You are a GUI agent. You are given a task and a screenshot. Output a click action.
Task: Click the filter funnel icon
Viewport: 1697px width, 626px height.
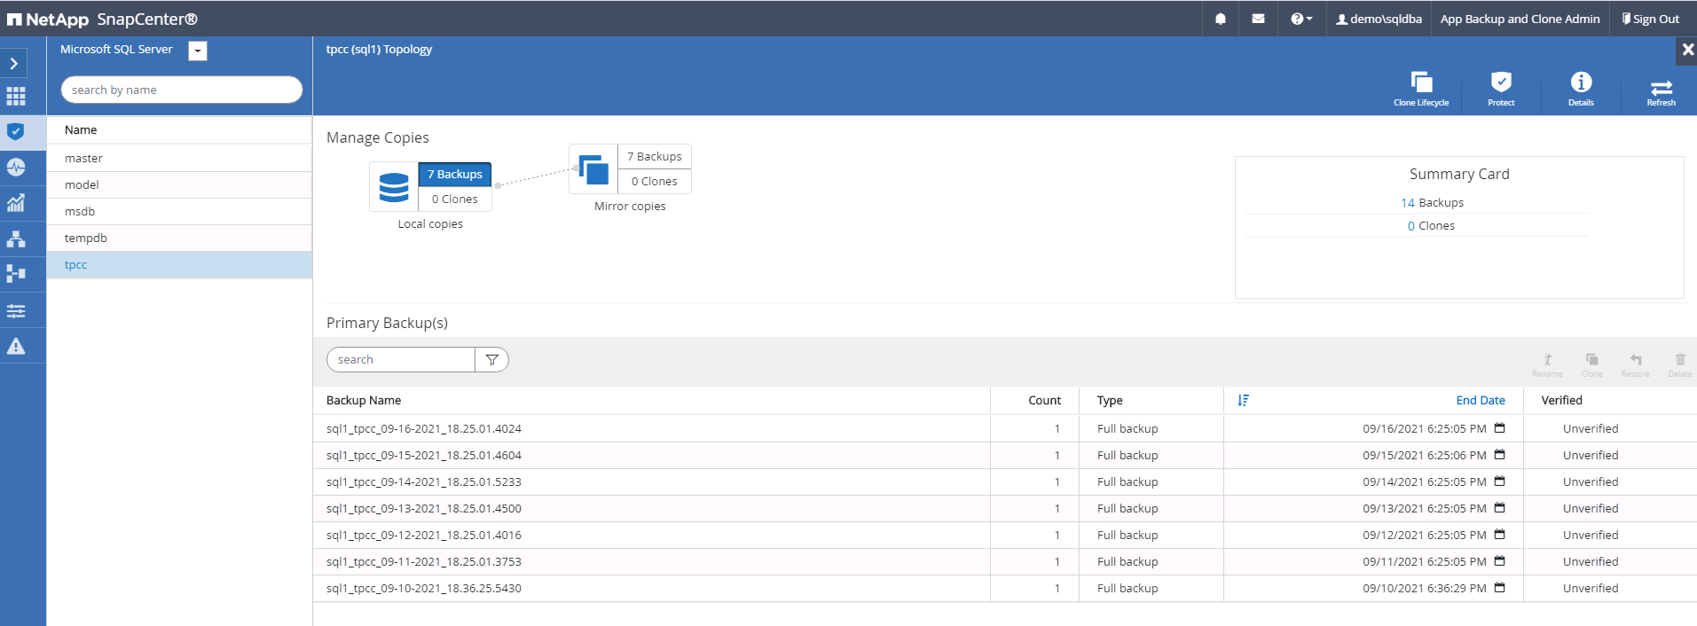[x=491, y=360]
